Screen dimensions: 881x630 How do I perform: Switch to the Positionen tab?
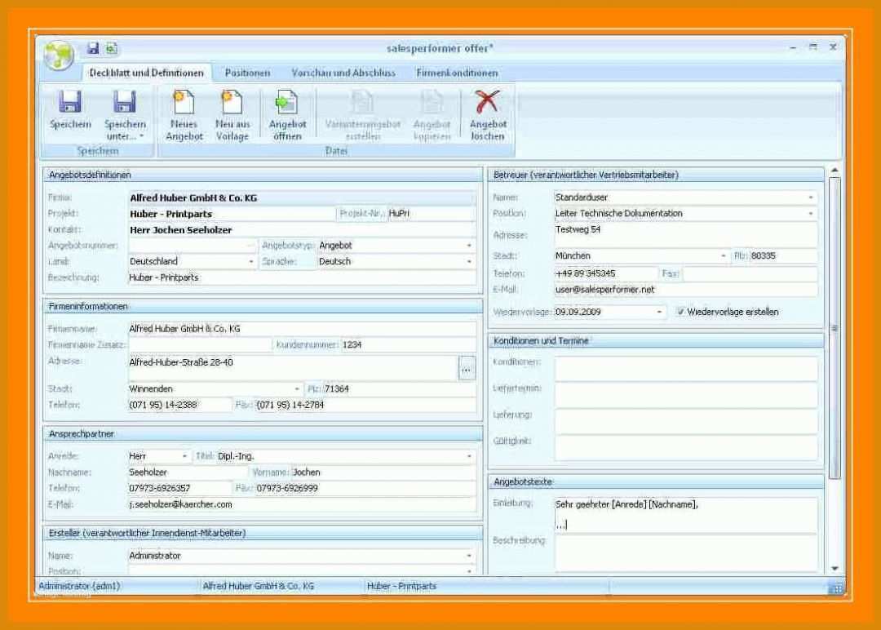(247, 73)
